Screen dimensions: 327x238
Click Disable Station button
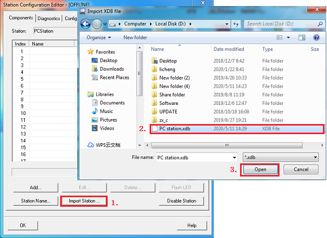click(x=181, y=201)
